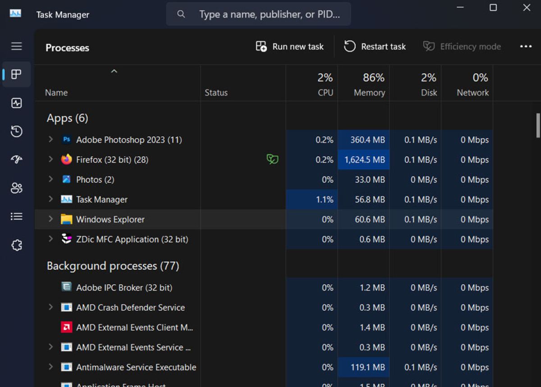This screenshot has width=541, height=387.
Task: Open the Details sidebar page
Action: pos(17,217)
